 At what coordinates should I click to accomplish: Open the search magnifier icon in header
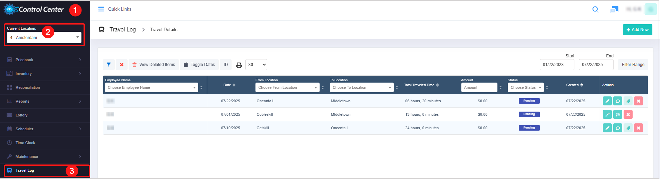click(x=595, y=9)
